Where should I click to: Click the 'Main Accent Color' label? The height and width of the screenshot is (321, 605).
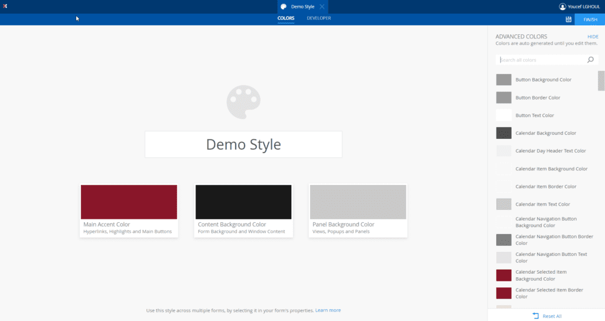(x=106, y=224)
